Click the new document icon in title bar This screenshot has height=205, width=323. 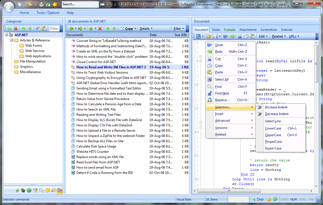point(20,4)
